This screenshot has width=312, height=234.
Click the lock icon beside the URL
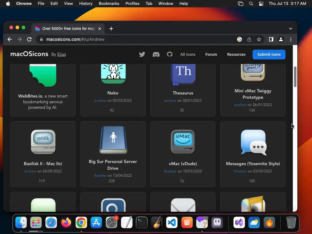[x=41, y=39]
